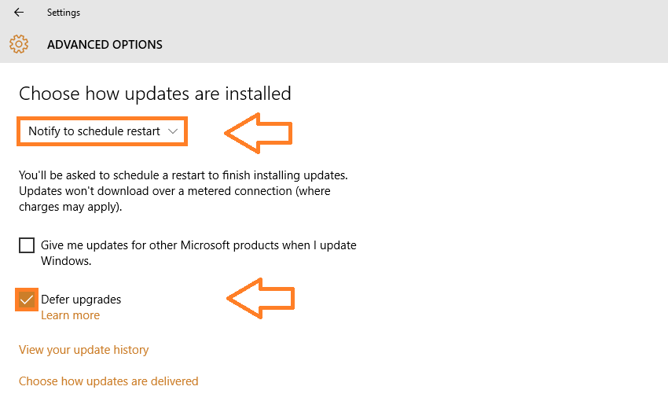Click the Settings window title text
Screen dimensions: 668x412
(64, 13)
